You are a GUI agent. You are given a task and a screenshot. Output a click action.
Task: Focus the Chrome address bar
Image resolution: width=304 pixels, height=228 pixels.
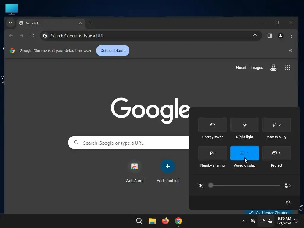coord(151,36)
